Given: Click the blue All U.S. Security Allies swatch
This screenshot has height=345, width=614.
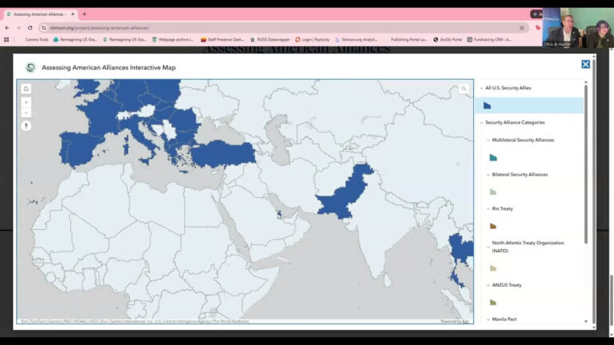Looking at the screenshot, I should [487, 105].
